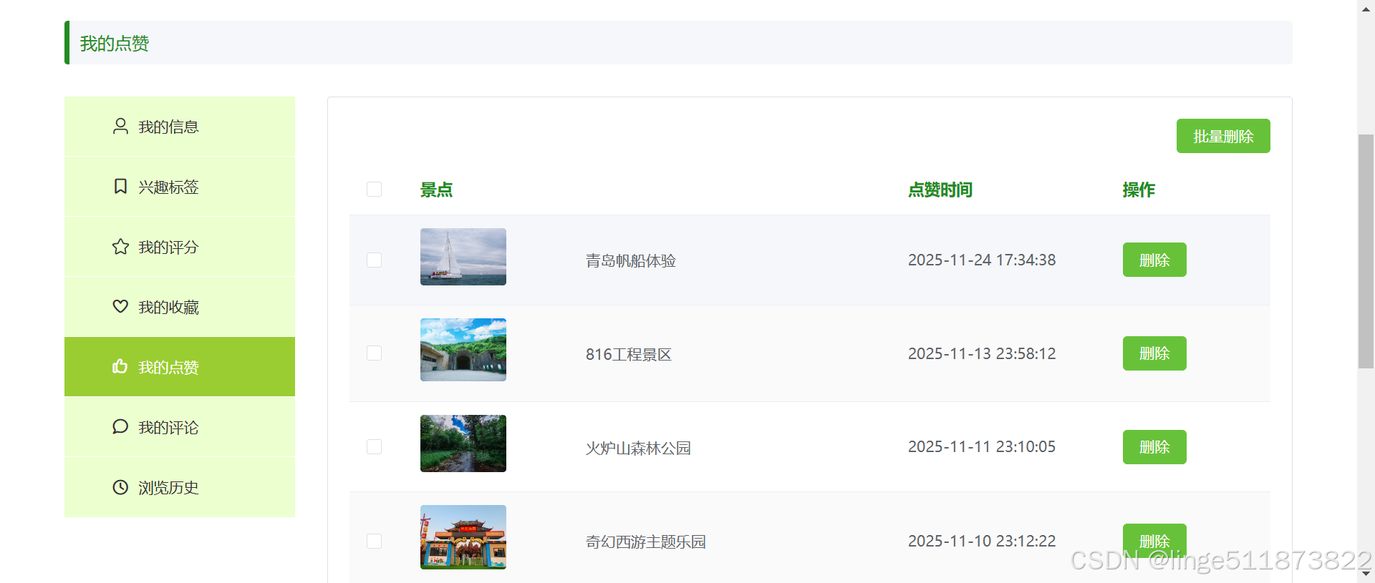The height and width of the screenshot is (583, 1375).
Task: Click the 816工程景区 name text
Action: tap(629, 354)
